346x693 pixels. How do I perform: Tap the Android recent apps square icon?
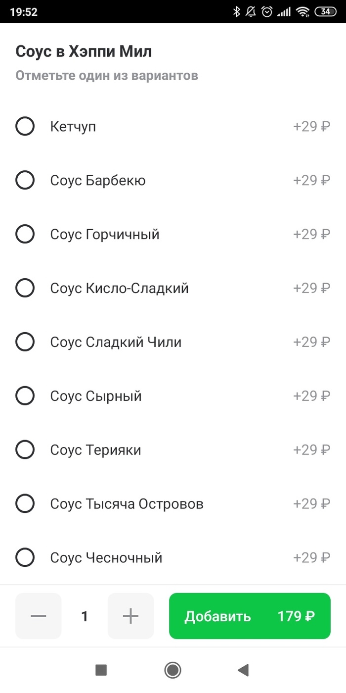point(101,670)
